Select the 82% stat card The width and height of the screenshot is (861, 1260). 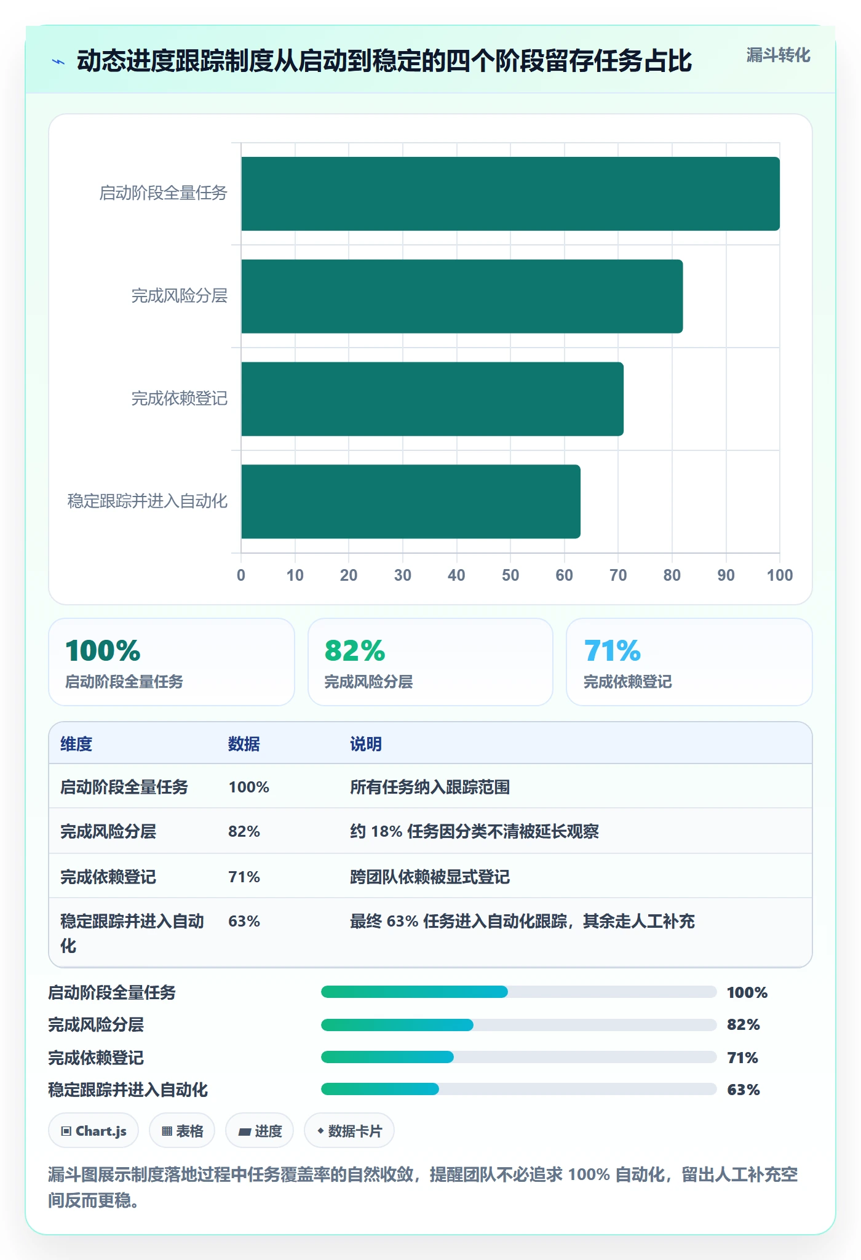[x=430, y=662]
